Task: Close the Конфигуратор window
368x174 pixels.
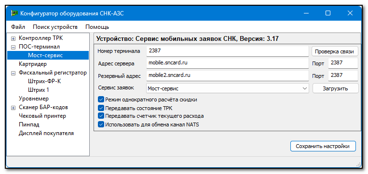Action: 350,13
